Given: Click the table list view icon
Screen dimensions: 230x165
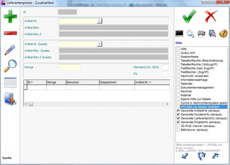Looking at the screenshot, I should [x=10, y=82].
